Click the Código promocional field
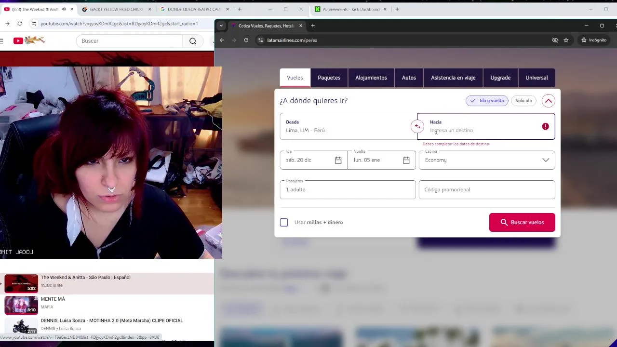This screenshot has width=617, height=347. tap(487, 189)
